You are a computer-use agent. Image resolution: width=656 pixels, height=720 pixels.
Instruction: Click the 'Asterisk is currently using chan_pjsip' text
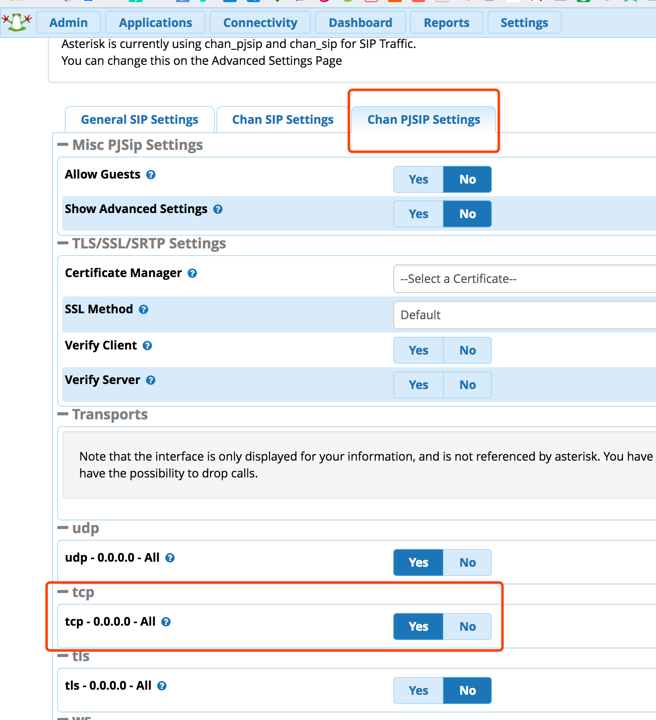click(238, 44)
